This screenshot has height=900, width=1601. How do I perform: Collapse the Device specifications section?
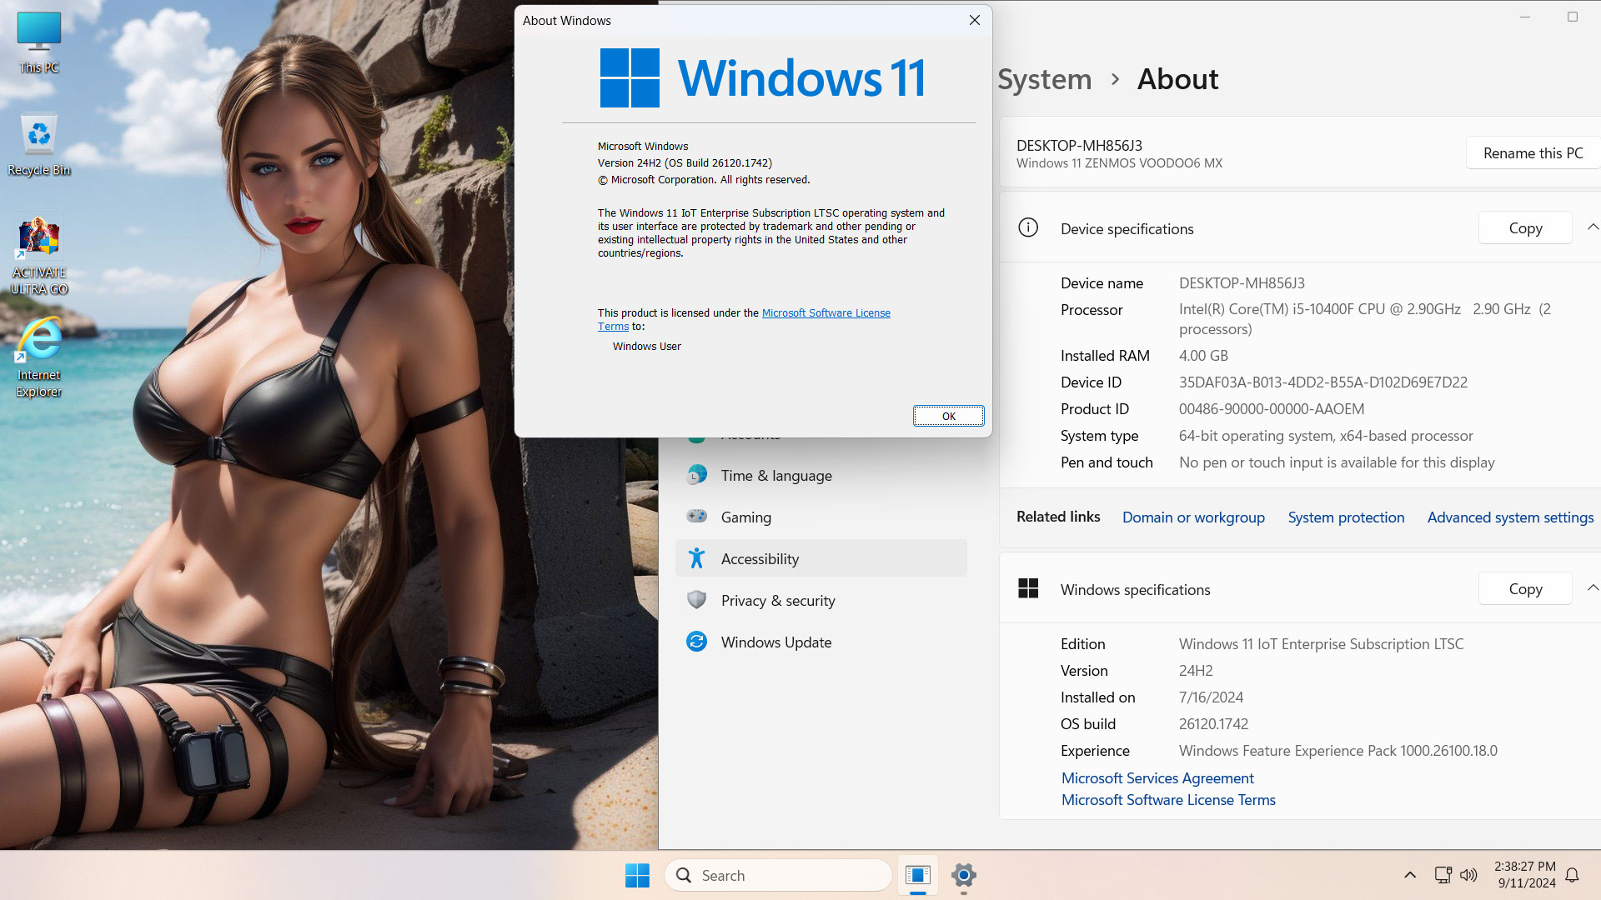[x=1592, y=227]
